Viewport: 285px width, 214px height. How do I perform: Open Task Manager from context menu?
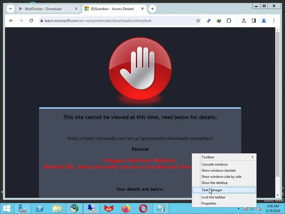click(x=224, y=190)
